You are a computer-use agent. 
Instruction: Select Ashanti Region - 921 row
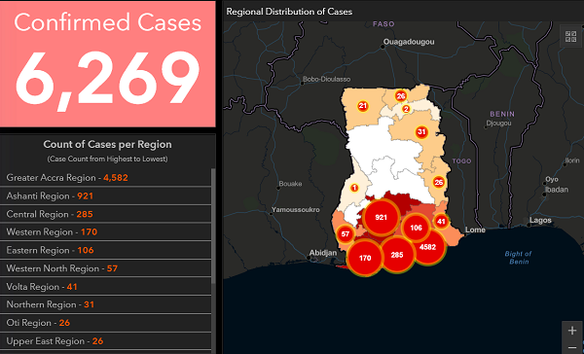[x=106, y=195]
